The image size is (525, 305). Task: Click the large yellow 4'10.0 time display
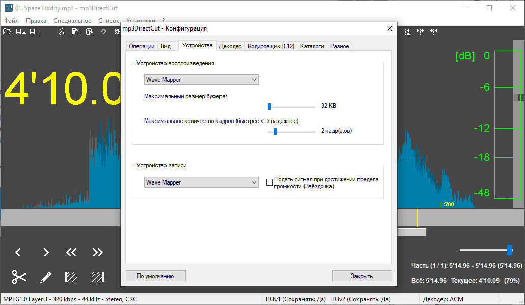click(x=63, y=88)
